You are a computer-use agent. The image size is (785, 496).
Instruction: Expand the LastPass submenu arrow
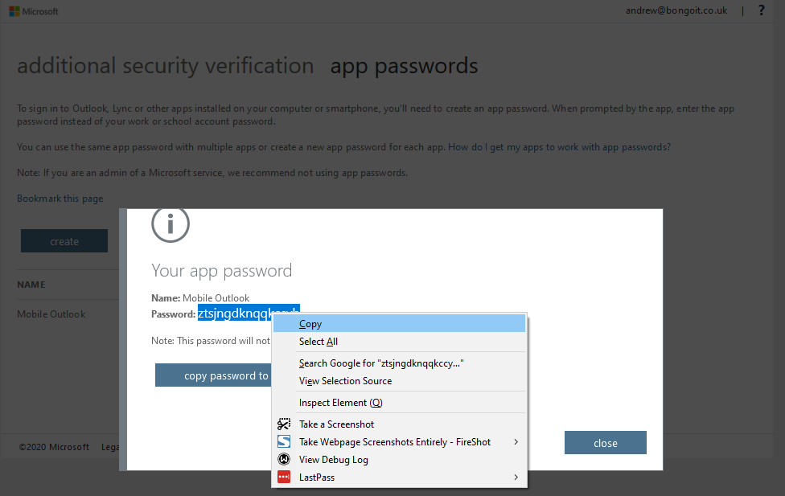point(516,477)
